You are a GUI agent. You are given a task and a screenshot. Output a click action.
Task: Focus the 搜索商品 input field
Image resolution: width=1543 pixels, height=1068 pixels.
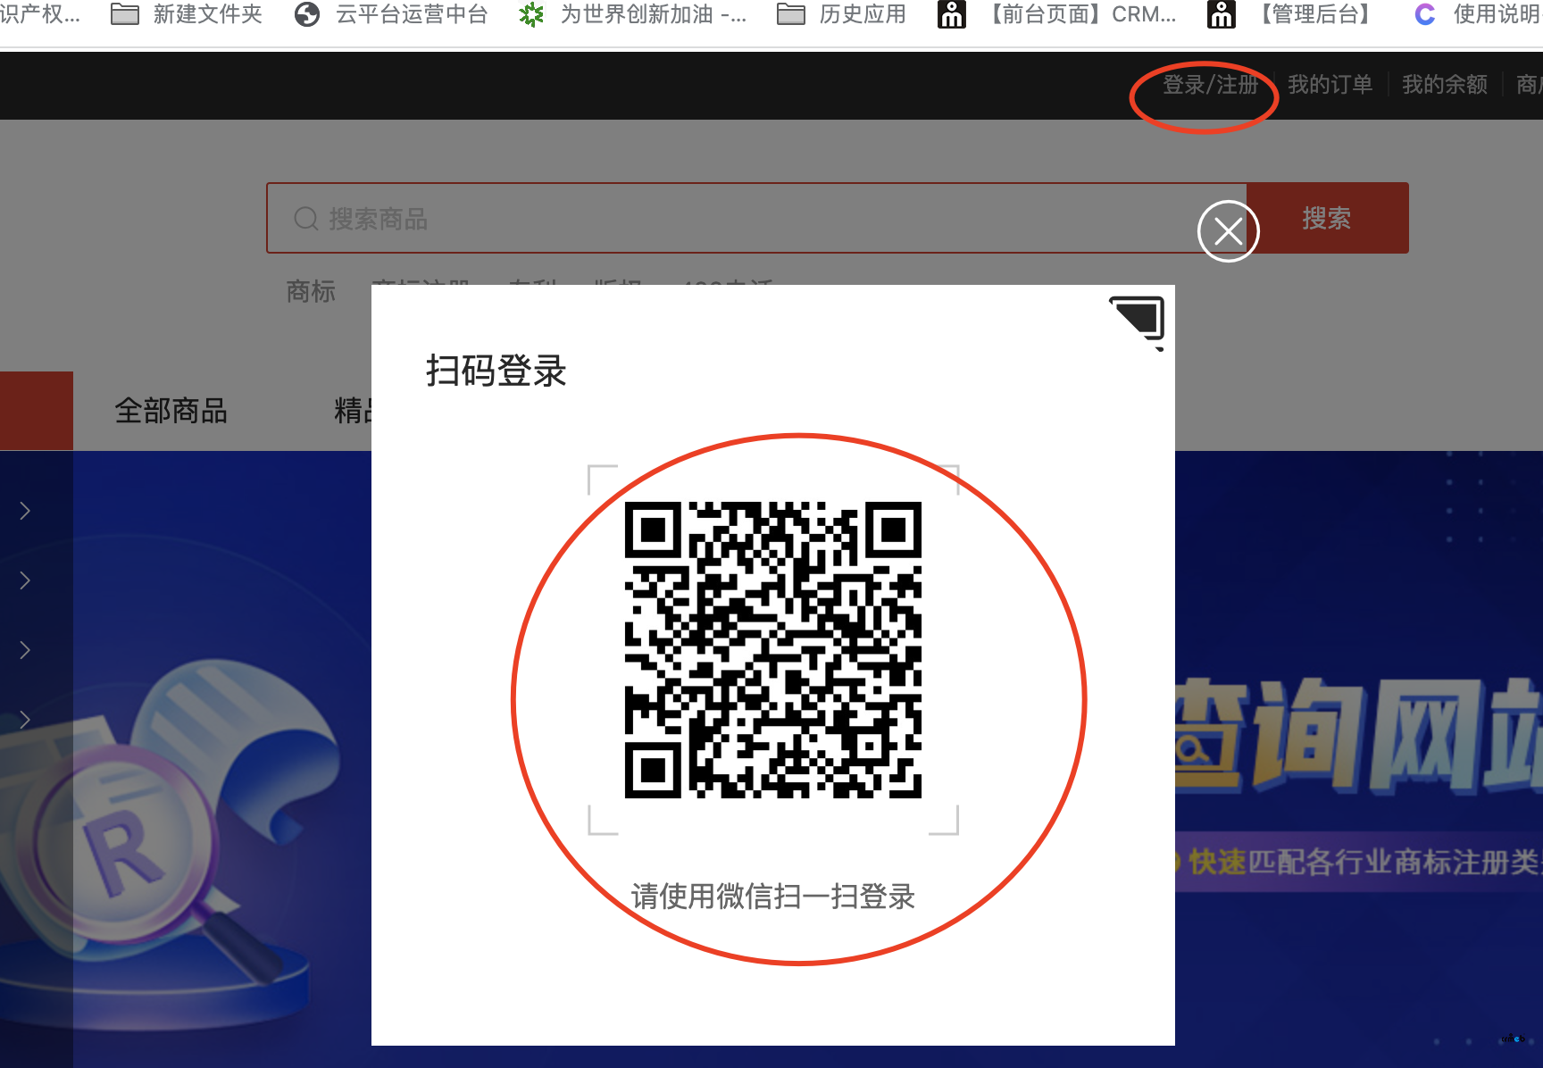(756, 218)
